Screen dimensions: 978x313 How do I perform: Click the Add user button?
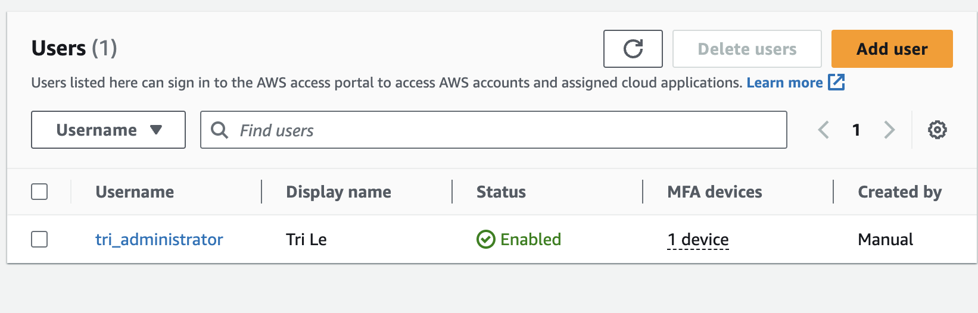tap(892, 49)
